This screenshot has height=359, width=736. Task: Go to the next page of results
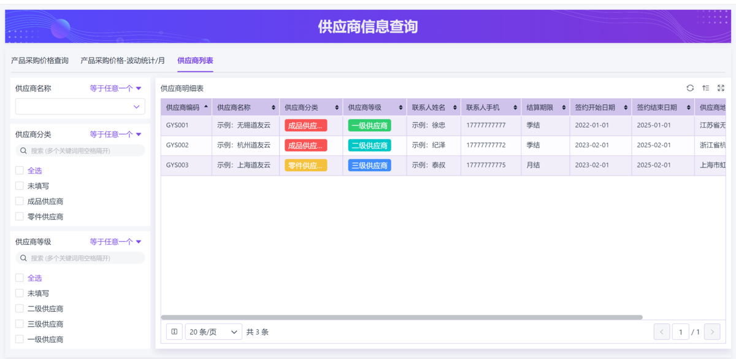[x=712, y=332]
